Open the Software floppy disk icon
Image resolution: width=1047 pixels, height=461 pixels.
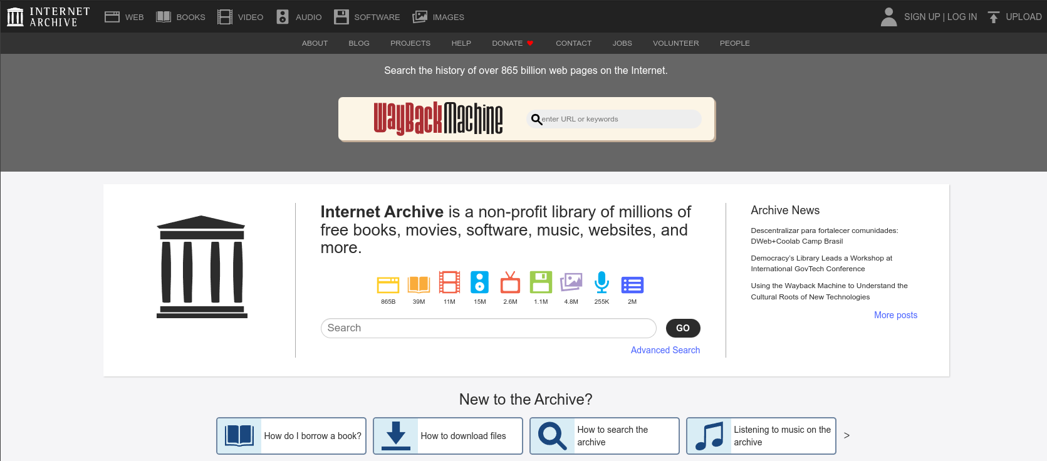[341, 17]
